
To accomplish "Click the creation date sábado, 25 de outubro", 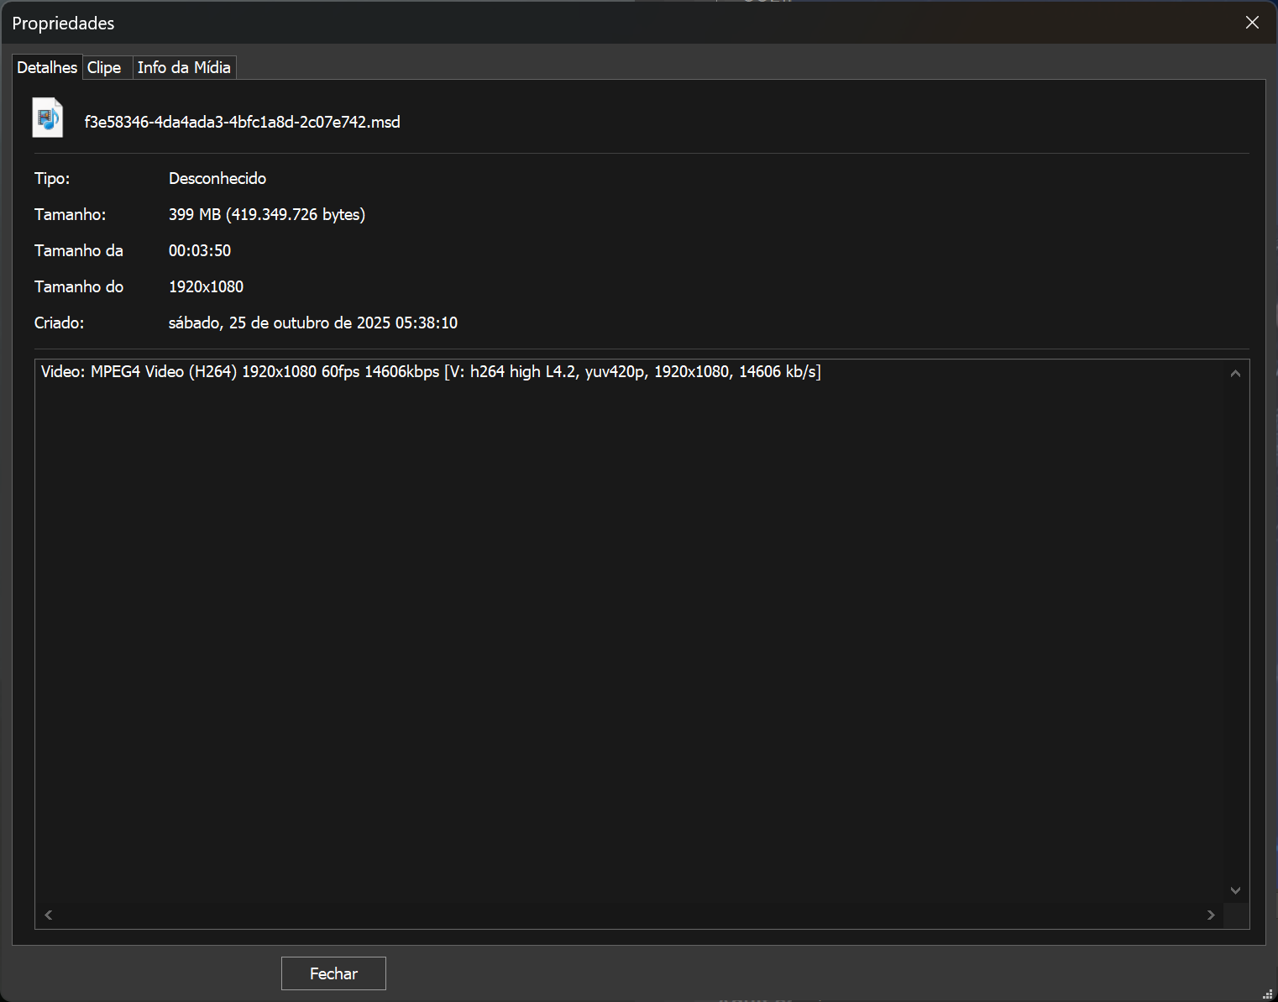I will [312, 323].
